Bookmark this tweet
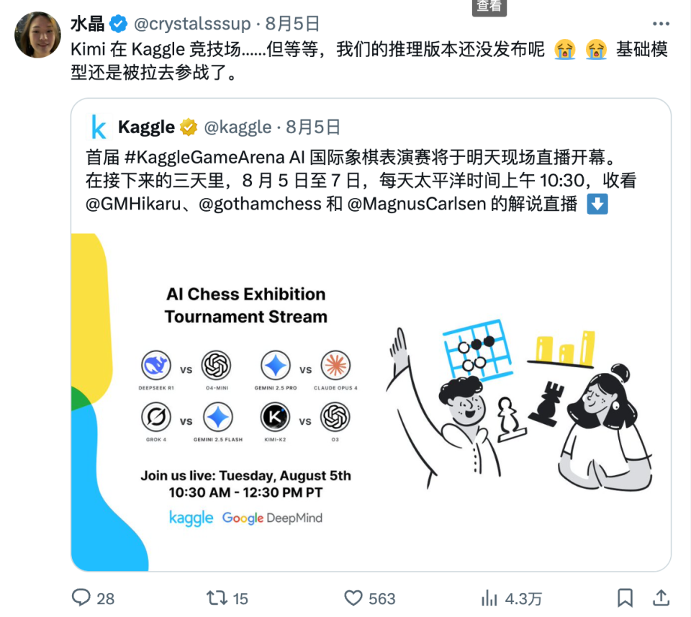 pos(625,598)
